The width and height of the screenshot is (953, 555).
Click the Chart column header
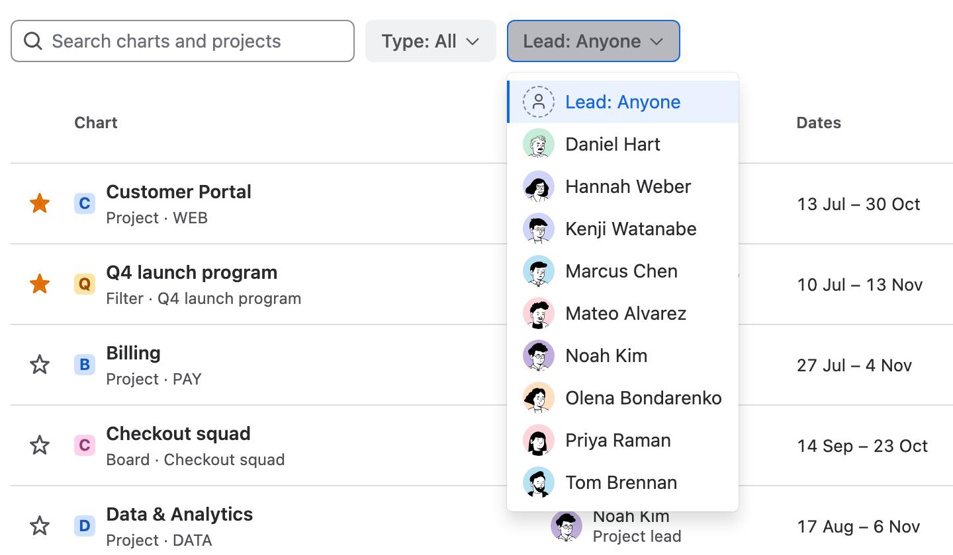(96, 123)
